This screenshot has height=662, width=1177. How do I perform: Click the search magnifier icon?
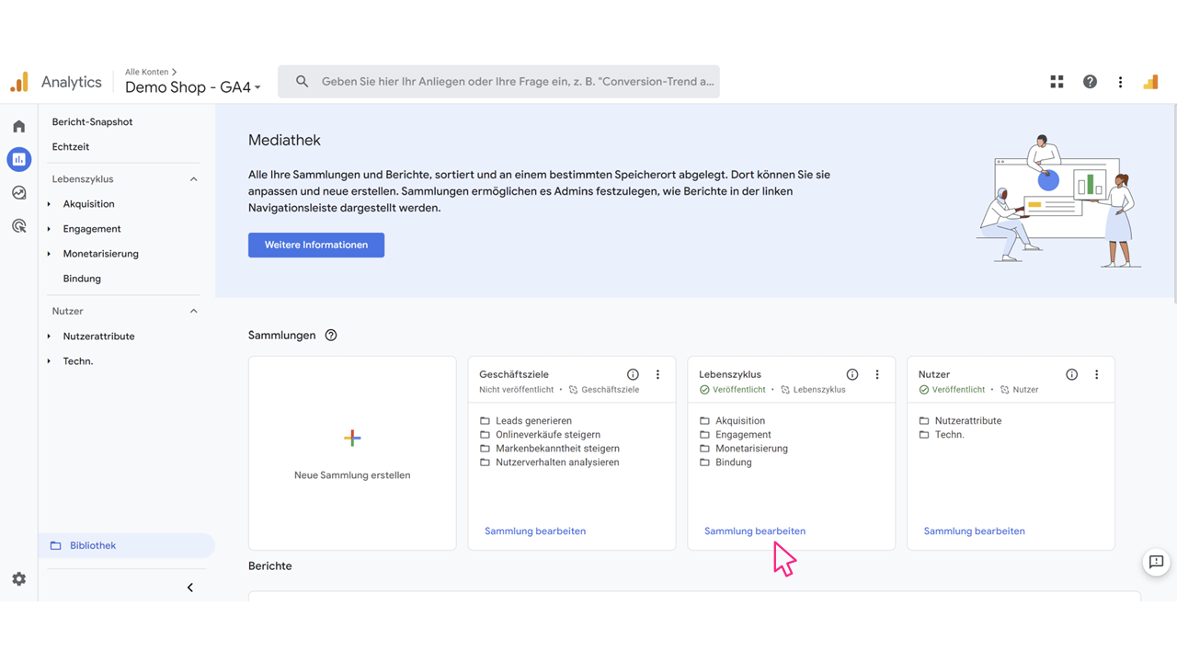302,82
